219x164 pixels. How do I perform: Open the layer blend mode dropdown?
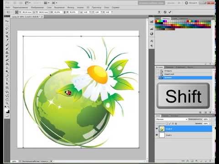click(172, 119)
